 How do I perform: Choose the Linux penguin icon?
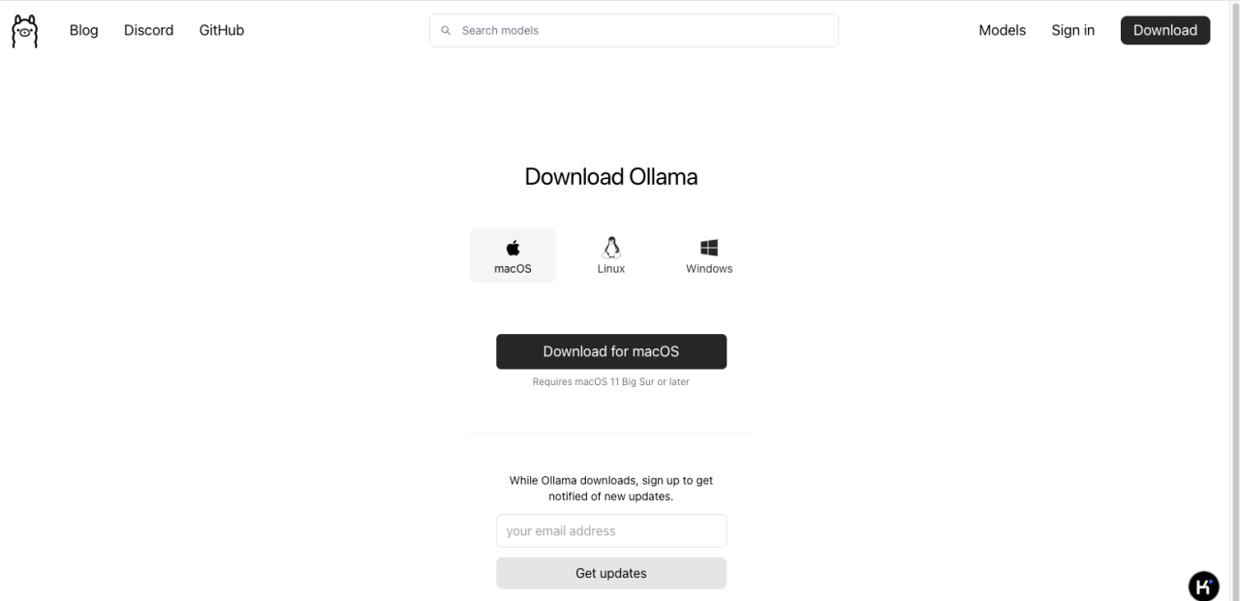pyautogui.click(x=611, y=248)
